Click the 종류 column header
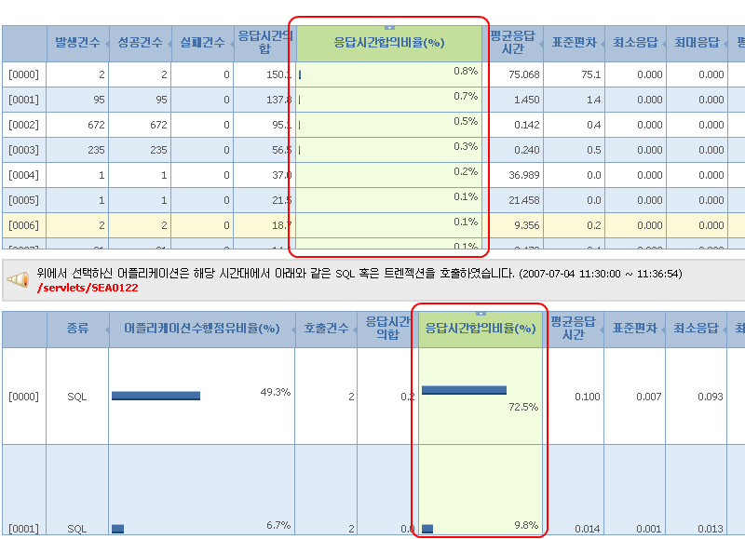This screenshot has height=539, width=745. (77, 329)
